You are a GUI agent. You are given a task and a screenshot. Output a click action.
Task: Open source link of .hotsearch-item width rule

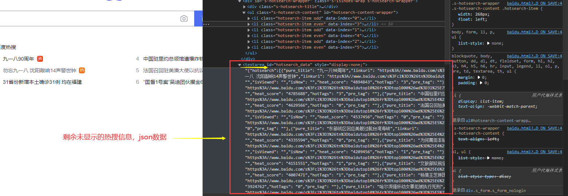(x=535, y=3)
